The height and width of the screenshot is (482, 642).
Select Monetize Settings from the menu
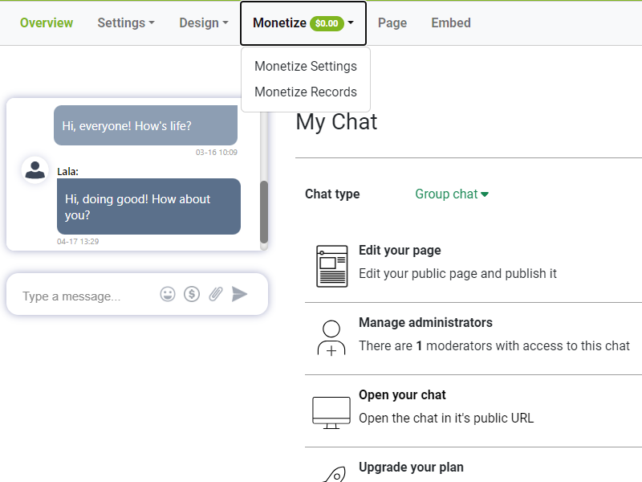pyautogui.click(x=306, y=66)
